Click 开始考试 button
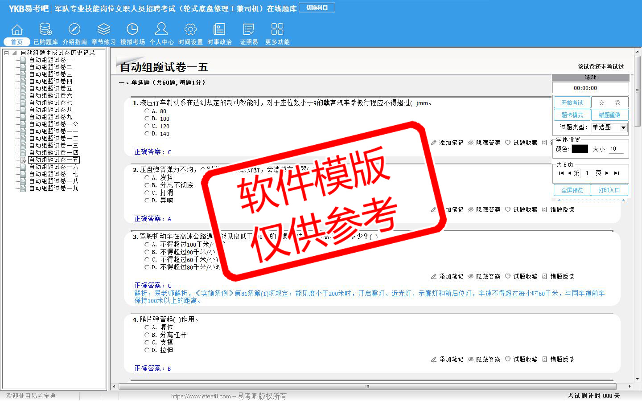 (572, 102)
